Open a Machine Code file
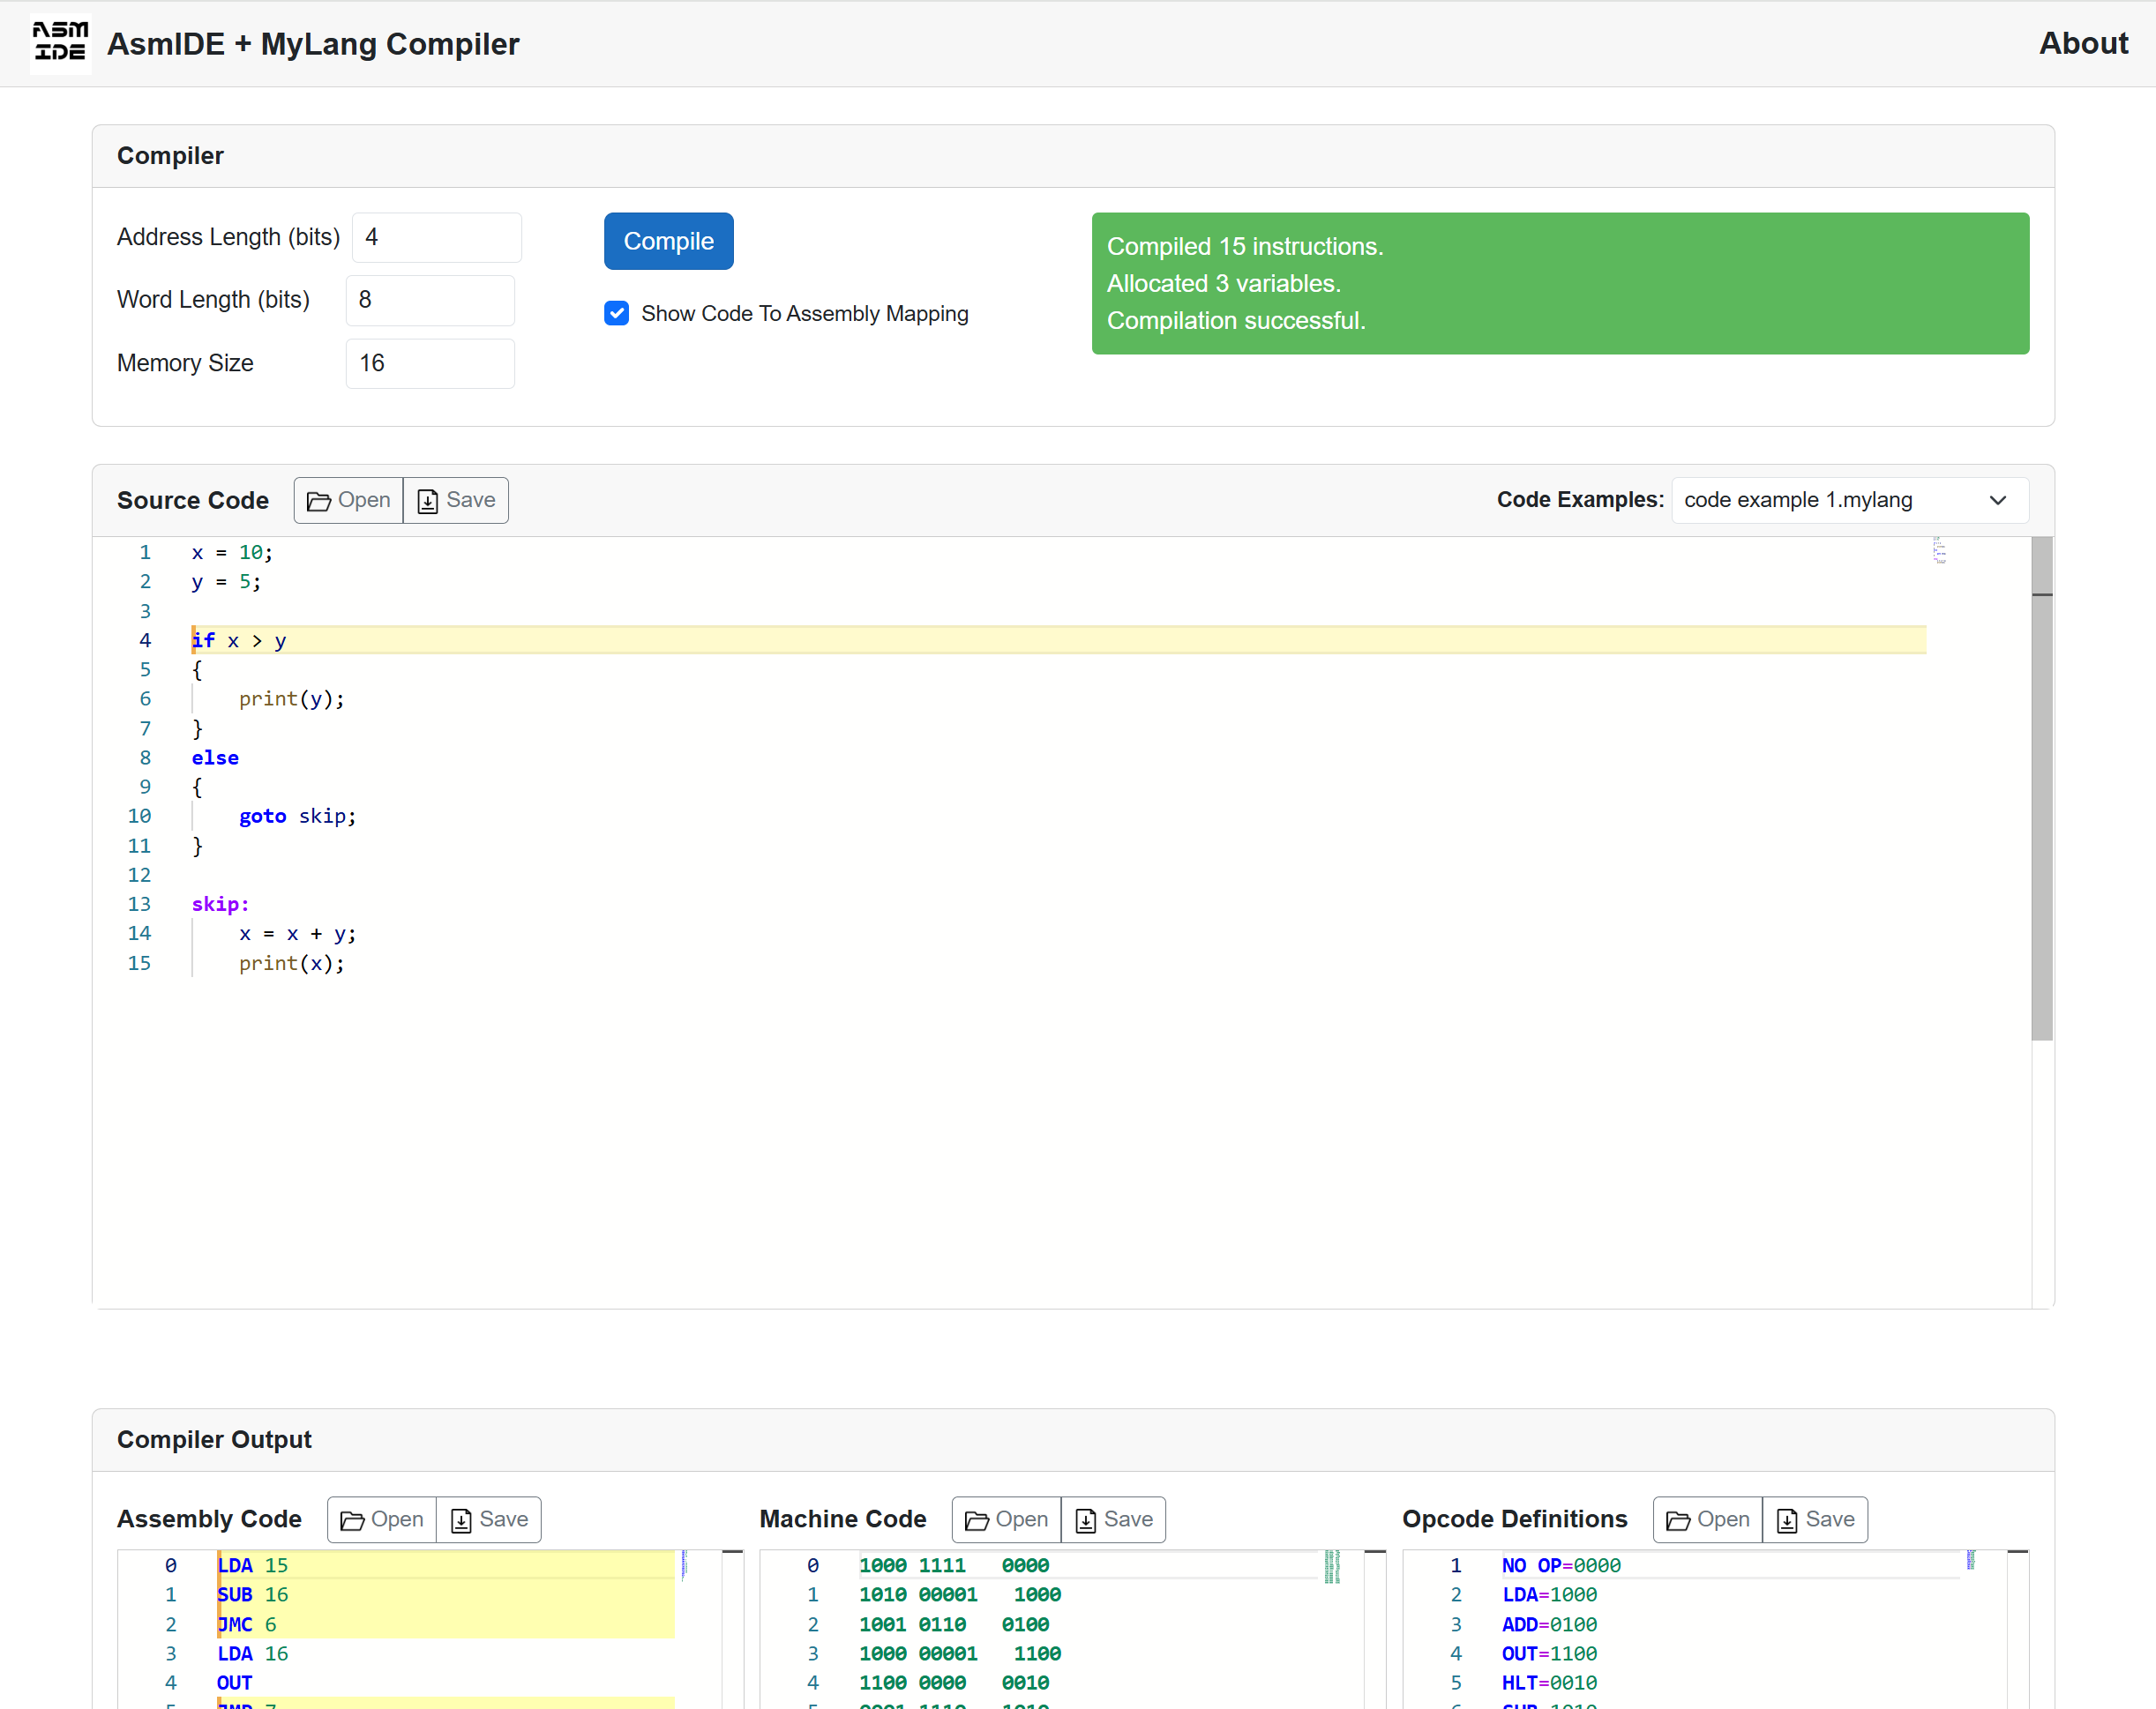Image resolution: width=2156 pixels, height=1709 pixels. pyautogui.click(x=1007, y=1519)
